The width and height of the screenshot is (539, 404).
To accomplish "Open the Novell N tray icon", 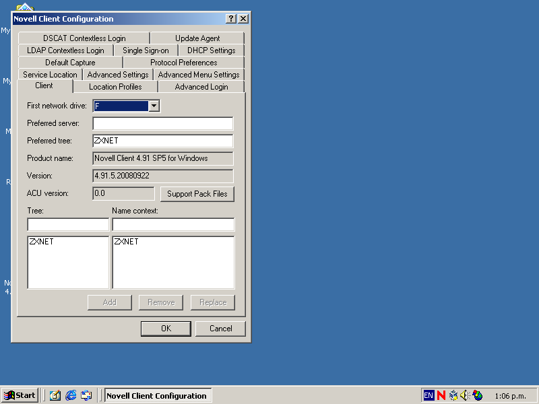I will point(441,395).
